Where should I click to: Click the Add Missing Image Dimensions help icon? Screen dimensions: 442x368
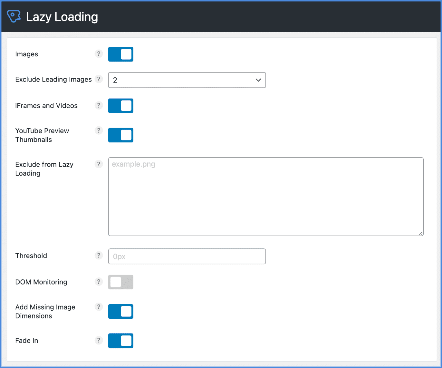click(x=99, y=307)
